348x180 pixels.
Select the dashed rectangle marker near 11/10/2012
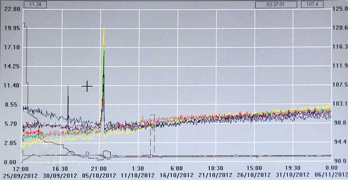coord(152,135)
